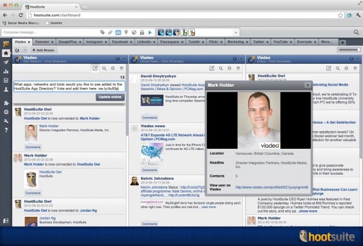363x246 pixels.
Task: Open the Tools wrench icon in sidebar
Action: pyautogui.click(x=6, y=121)
